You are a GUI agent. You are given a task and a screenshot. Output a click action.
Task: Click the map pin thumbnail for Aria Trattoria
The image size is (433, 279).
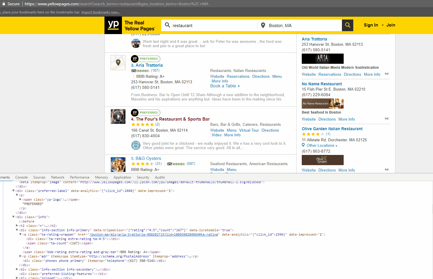click(118, 62)
